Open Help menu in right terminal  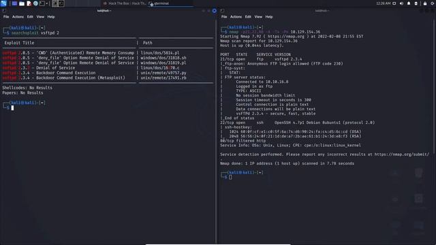tap(269, 17)
